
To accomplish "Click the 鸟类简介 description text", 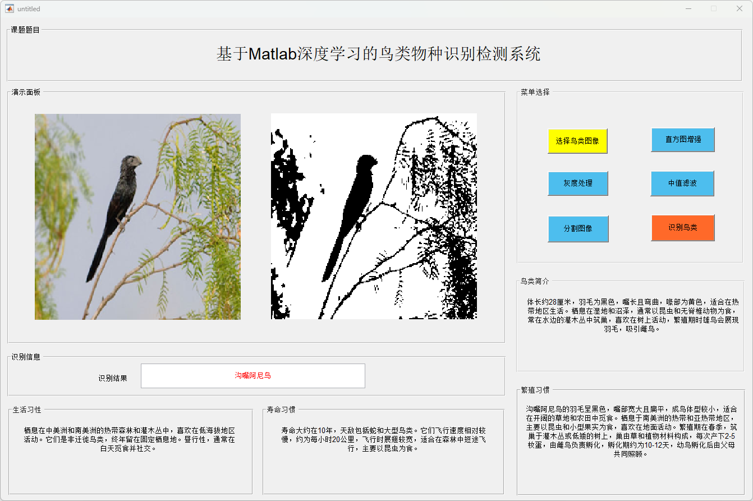I will pyautogui.click(x=632, y=315).
